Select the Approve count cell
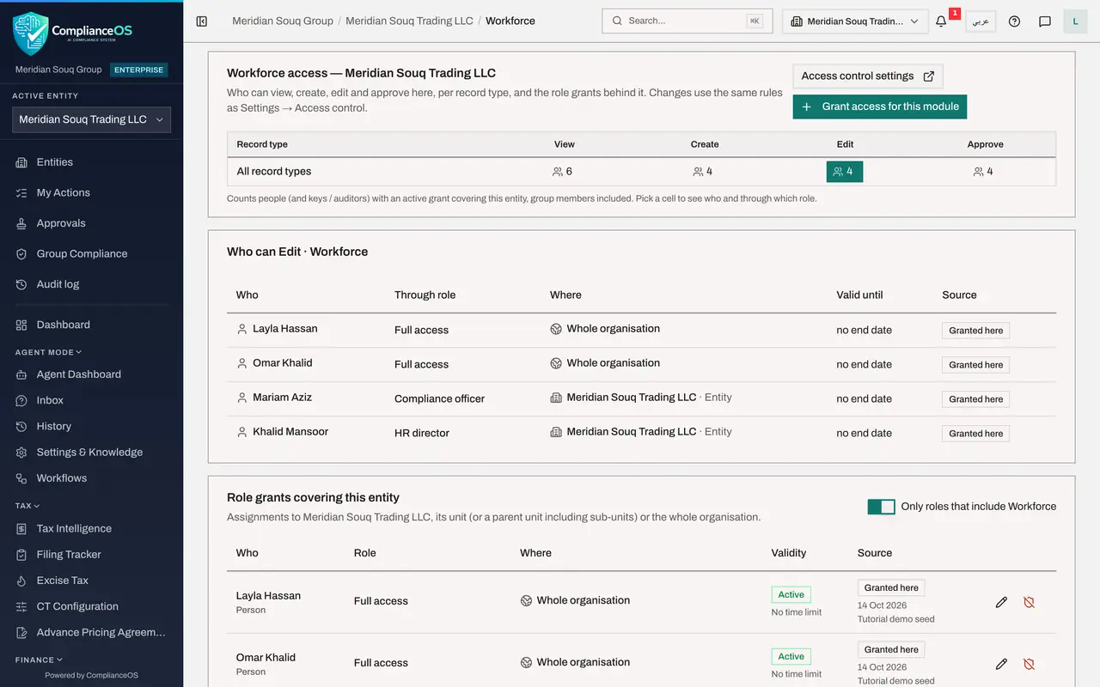1100x687 pixels. click(x=983, y=172)
